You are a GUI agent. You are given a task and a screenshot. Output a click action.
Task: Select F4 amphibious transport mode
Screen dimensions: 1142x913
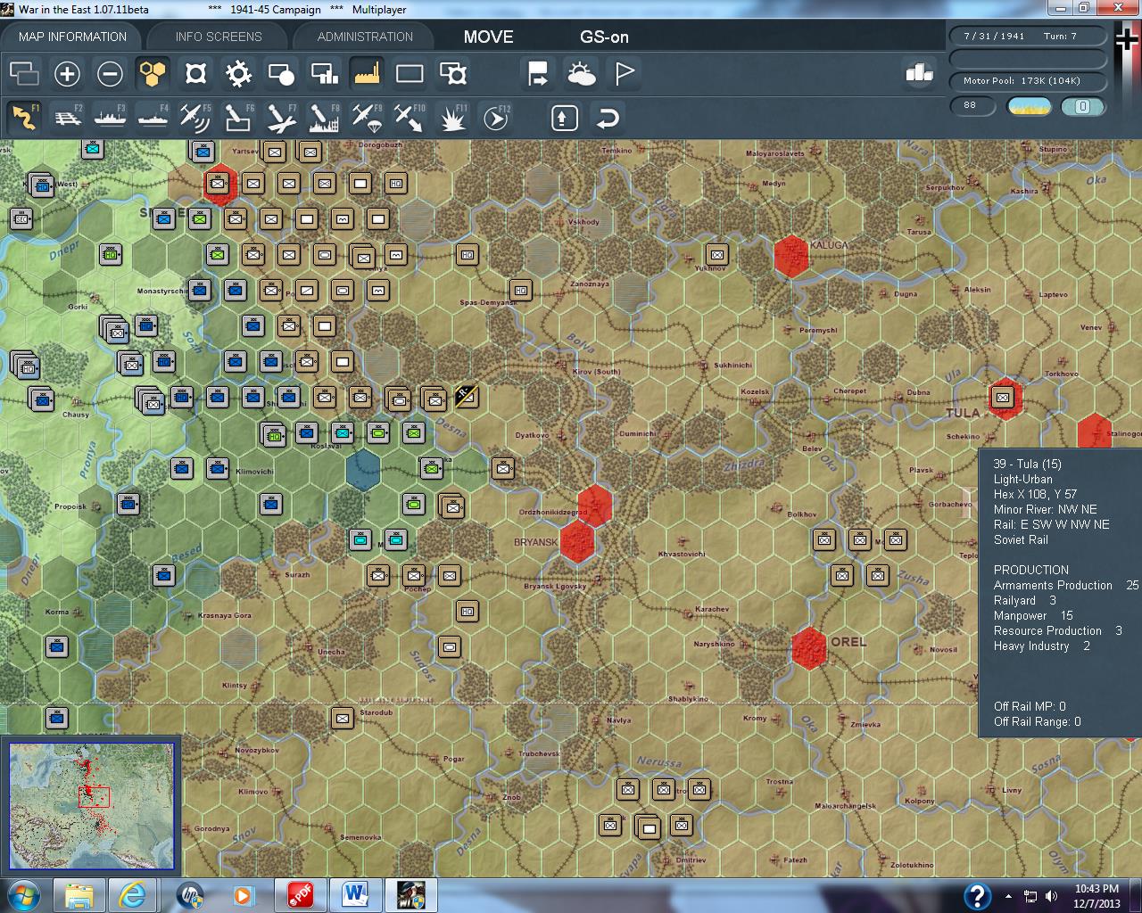[x=153, y=117]
